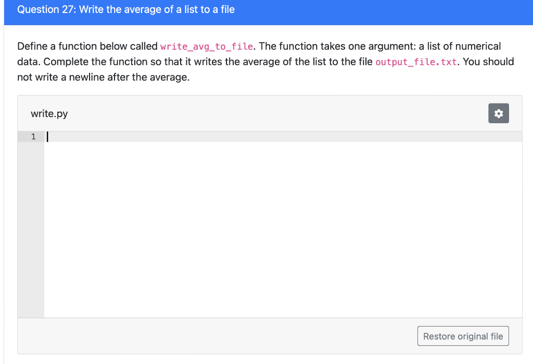
Task: Click the blinking text cursor in editor
Action: 47,136
